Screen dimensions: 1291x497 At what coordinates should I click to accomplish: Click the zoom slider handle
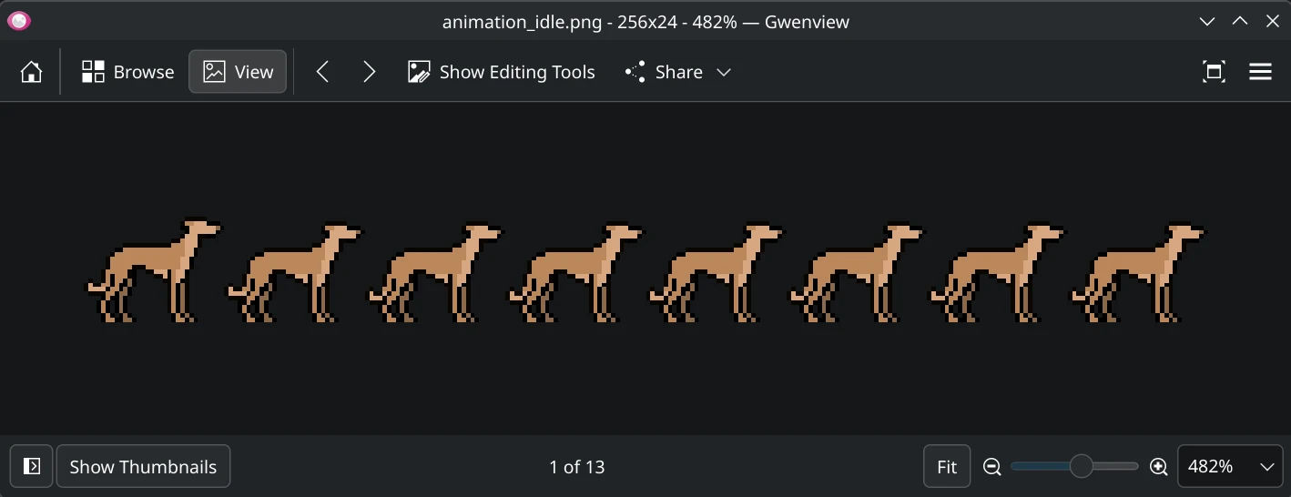click(x=1081, y=466)
